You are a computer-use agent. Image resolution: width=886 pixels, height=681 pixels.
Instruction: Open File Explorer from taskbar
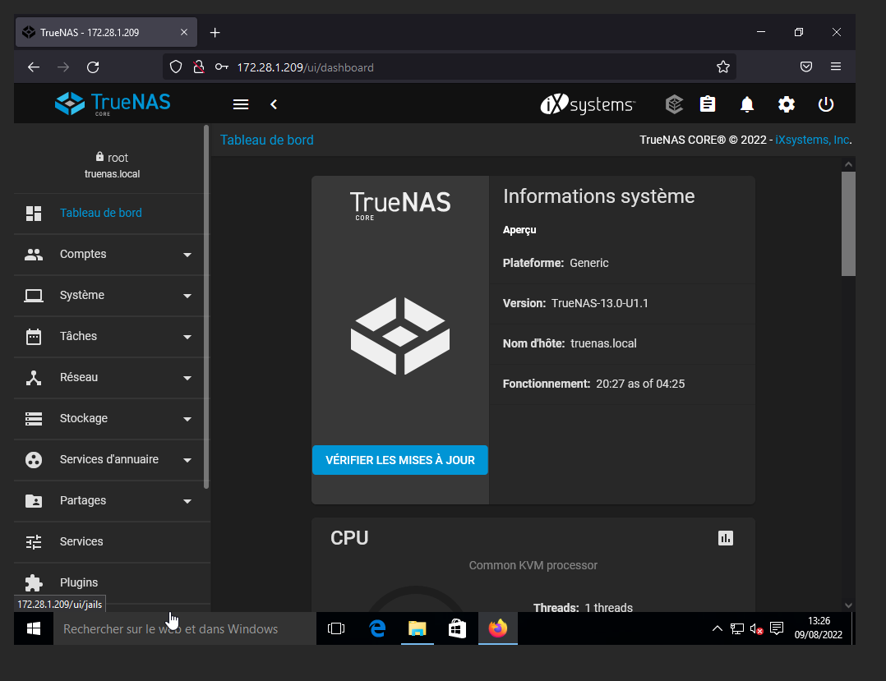[x=417, y=628]
